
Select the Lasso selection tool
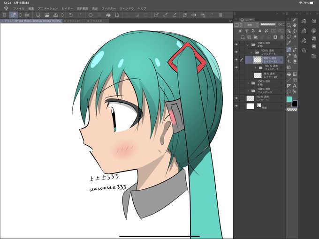[289, 37]
